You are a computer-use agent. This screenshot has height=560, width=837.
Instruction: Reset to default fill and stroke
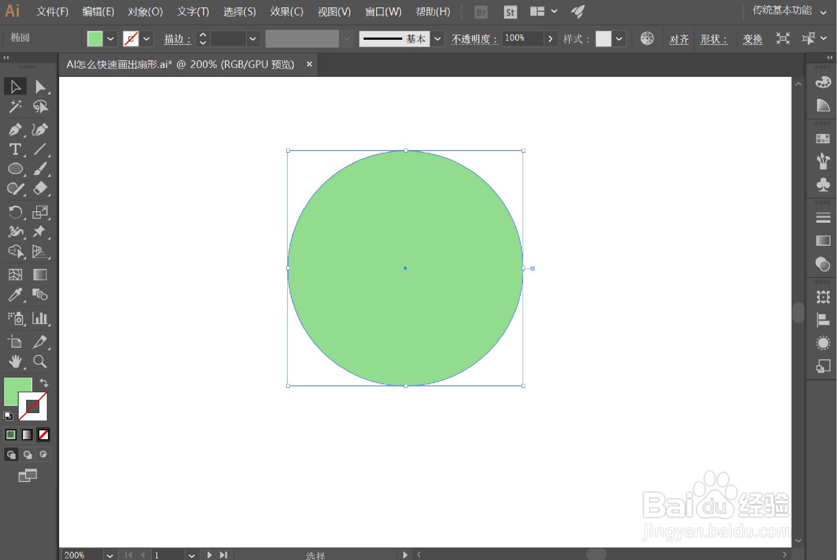tap(8, 416)
